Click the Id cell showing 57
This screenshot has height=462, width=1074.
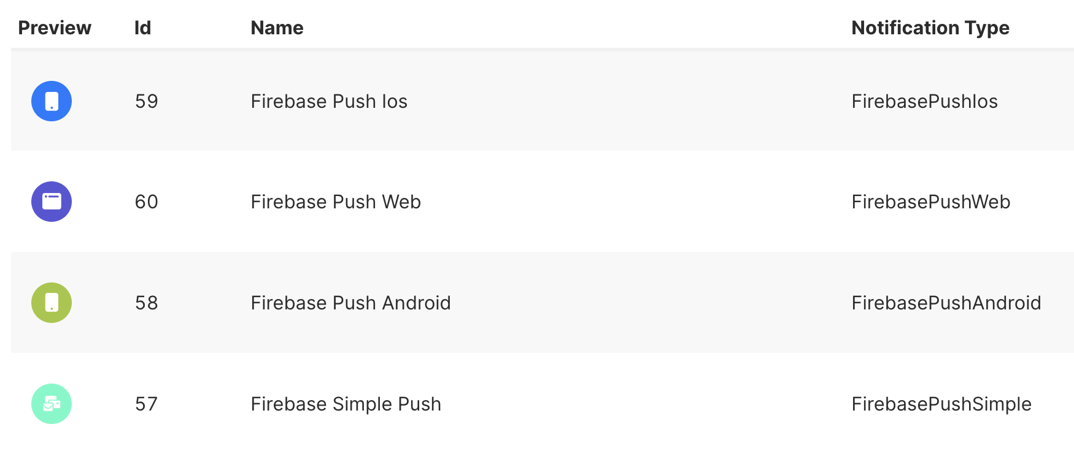(147, 404)
